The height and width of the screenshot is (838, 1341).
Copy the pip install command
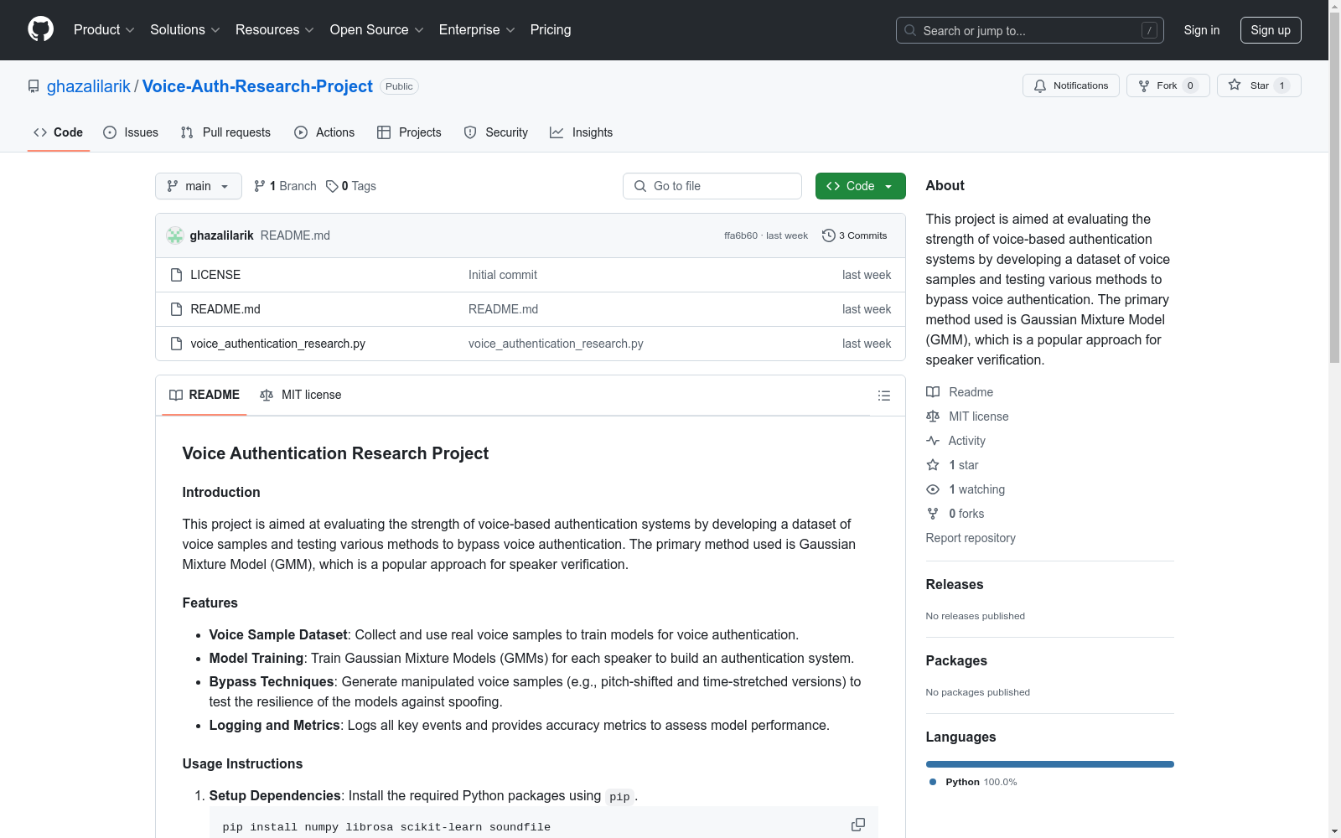(858, 825)
